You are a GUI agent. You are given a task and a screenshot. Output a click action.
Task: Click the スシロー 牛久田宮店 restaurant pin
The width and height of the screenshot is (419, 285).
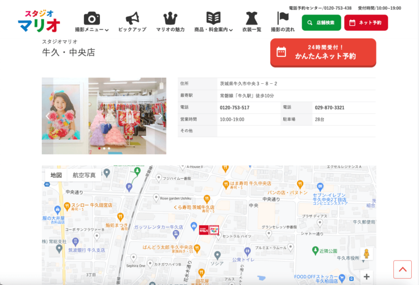click(x=67, y=206)
